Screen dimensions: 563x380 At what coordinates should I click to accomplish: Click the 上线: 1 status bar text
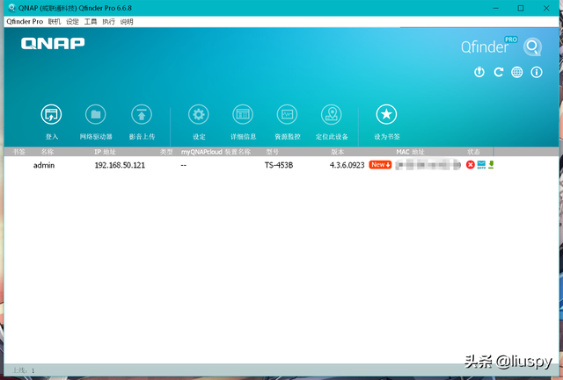pos(24,370)
